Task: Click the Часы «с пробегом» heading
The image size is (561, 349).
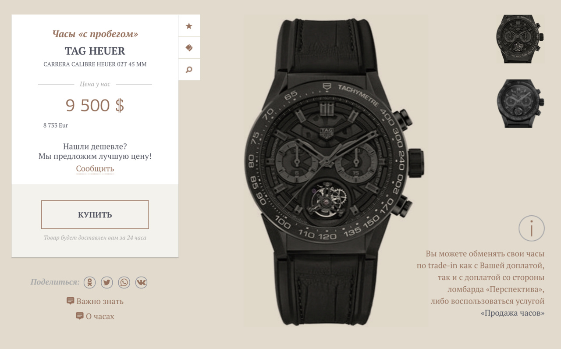Action: pyautogui.click(x=95, y=34)
